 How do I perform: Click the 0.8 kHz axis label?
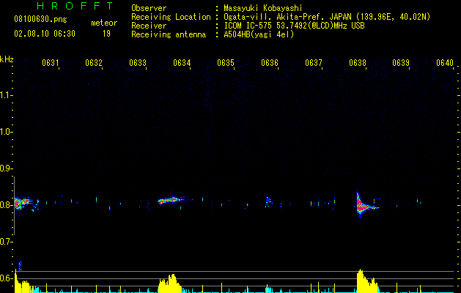point(5,205)
